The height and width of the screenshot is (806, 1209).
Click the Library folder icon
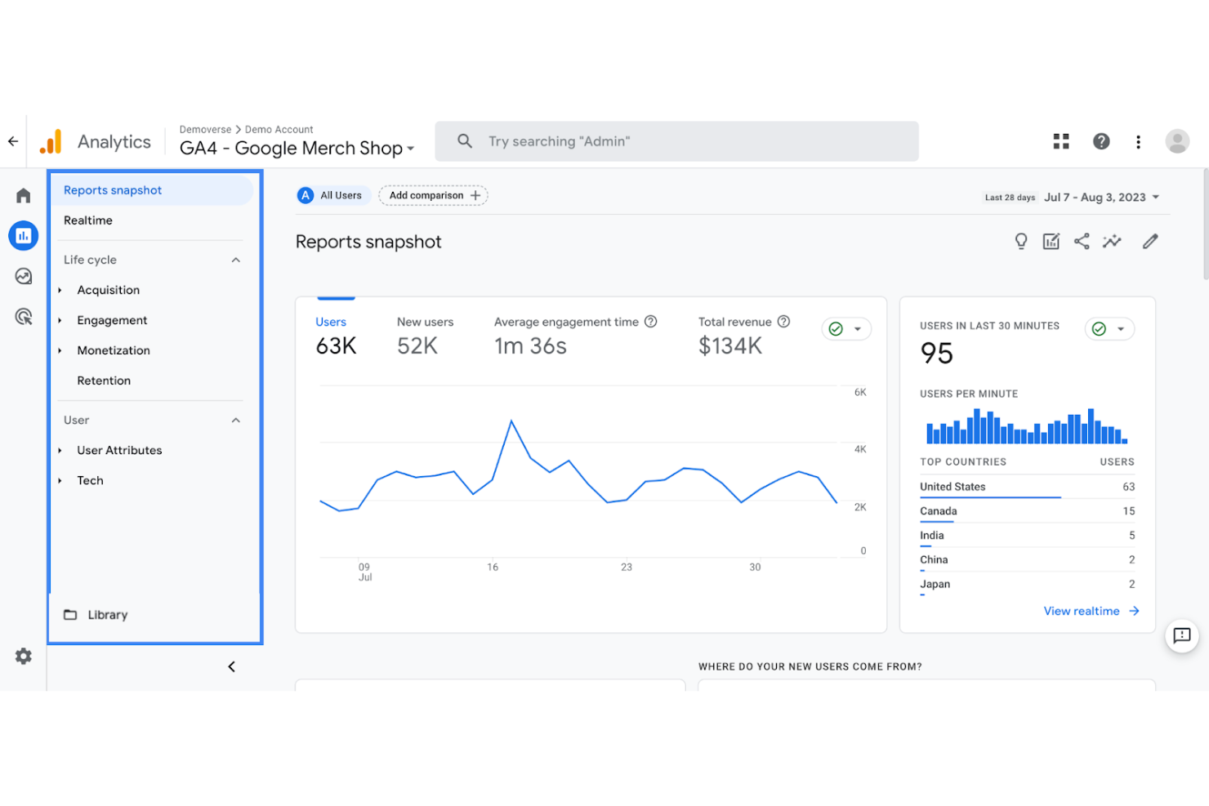(70, 615)
